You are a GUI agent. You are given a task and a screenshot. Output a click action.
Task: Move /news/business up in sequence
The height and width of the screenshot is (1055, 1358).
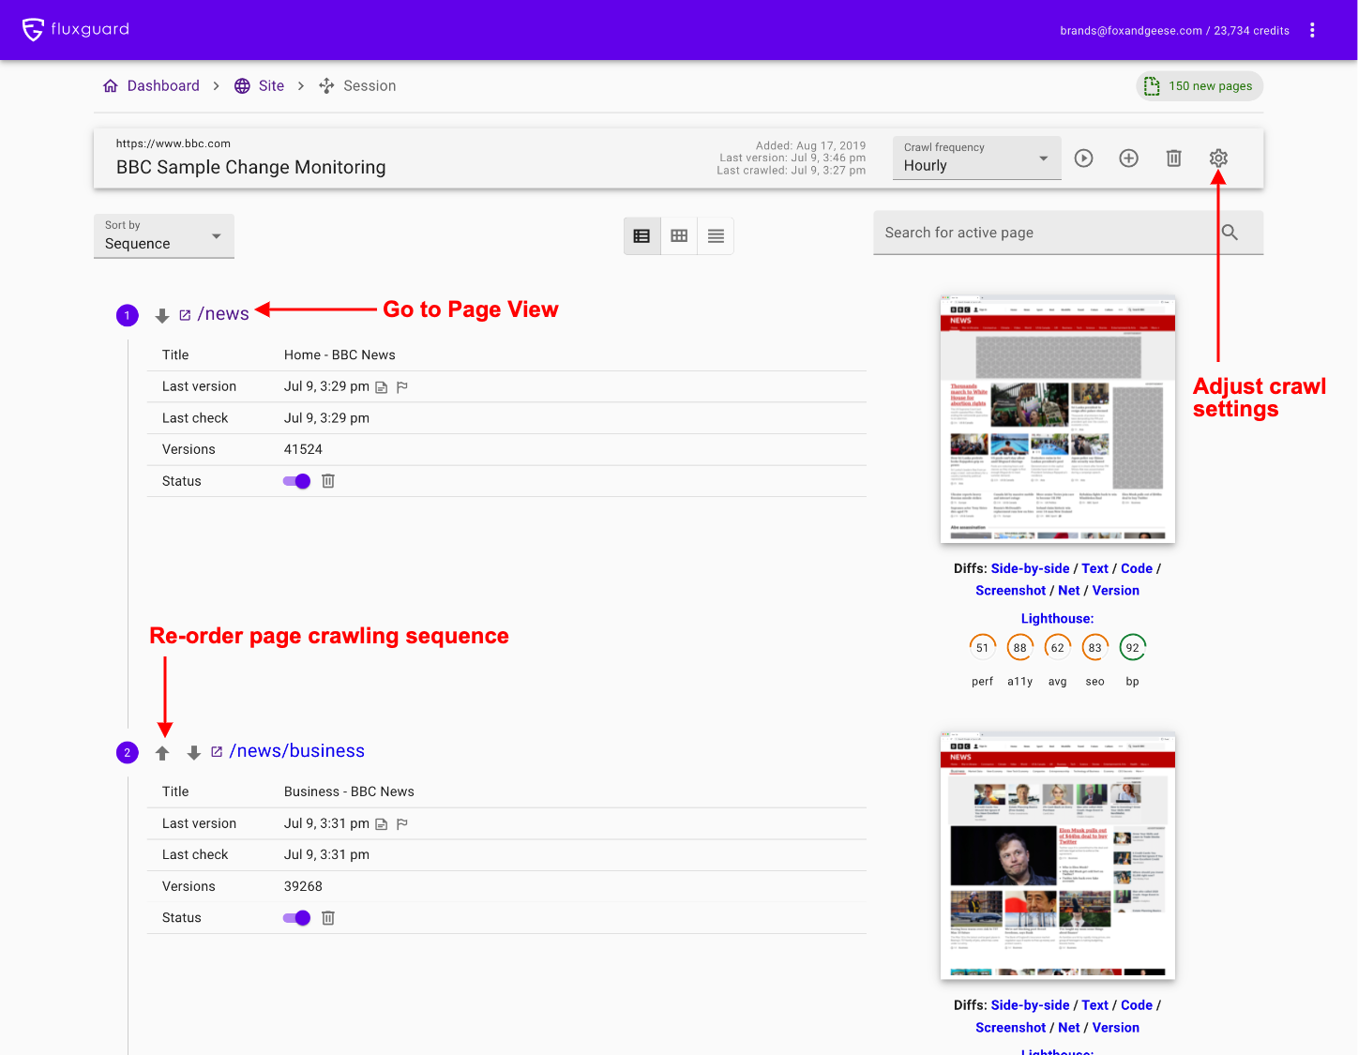[x=162, y=753]
